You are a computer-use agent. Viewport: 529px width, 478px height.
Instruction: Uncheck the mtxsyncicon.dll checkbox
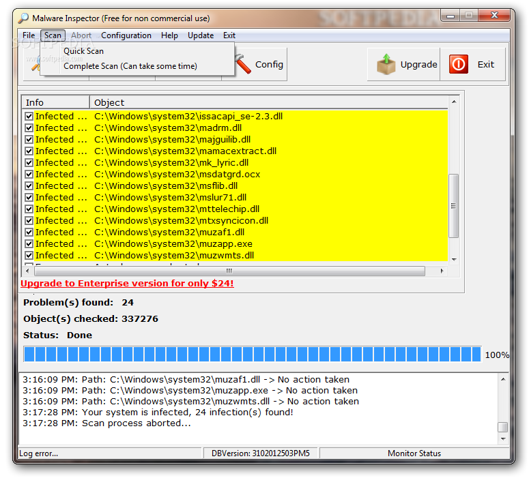point(29,220)
